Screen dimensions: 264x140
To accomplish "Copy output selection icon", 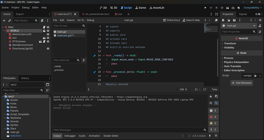I will pyautogui.click(x=216, y=97).
